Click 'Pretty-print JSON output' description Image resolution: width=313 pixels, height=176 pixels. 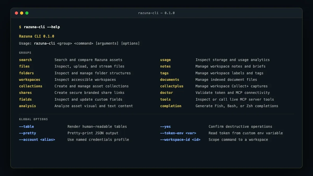point(93,133)
